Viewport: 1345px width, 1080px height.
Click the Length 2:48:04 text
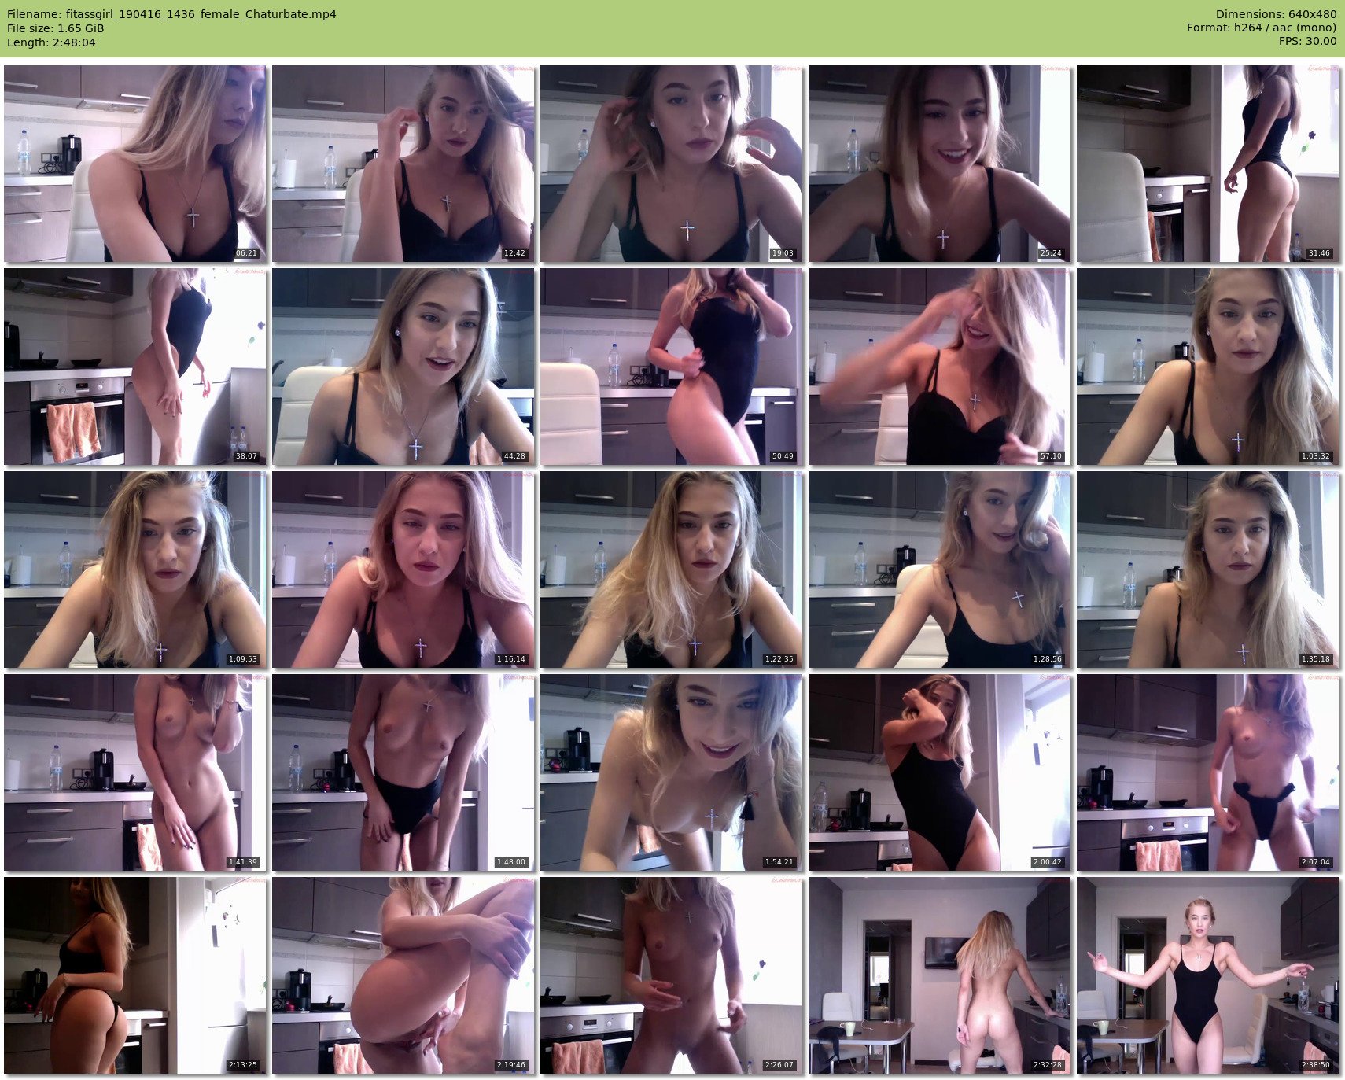point(51,42)
